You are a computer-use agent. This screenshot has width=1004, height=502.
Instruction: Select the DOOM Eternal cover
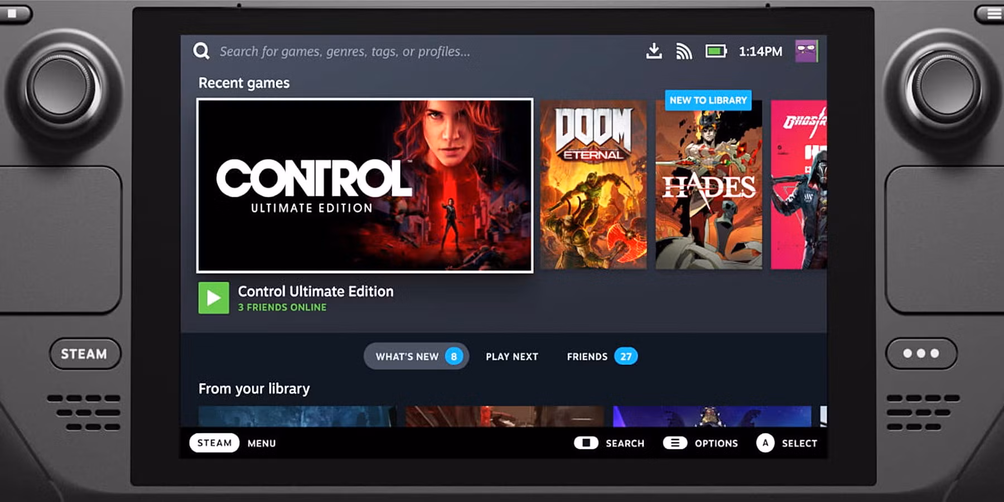tap(593, 185)
